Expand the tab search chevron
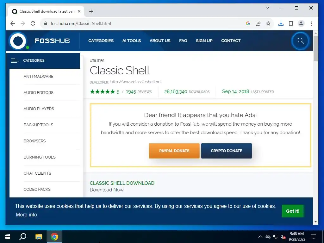 click(267, 8)
